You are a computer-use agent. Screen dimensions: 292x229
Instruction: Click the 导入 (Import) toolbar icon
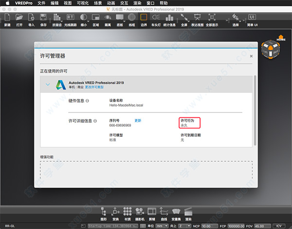click(x=31, y=18)
